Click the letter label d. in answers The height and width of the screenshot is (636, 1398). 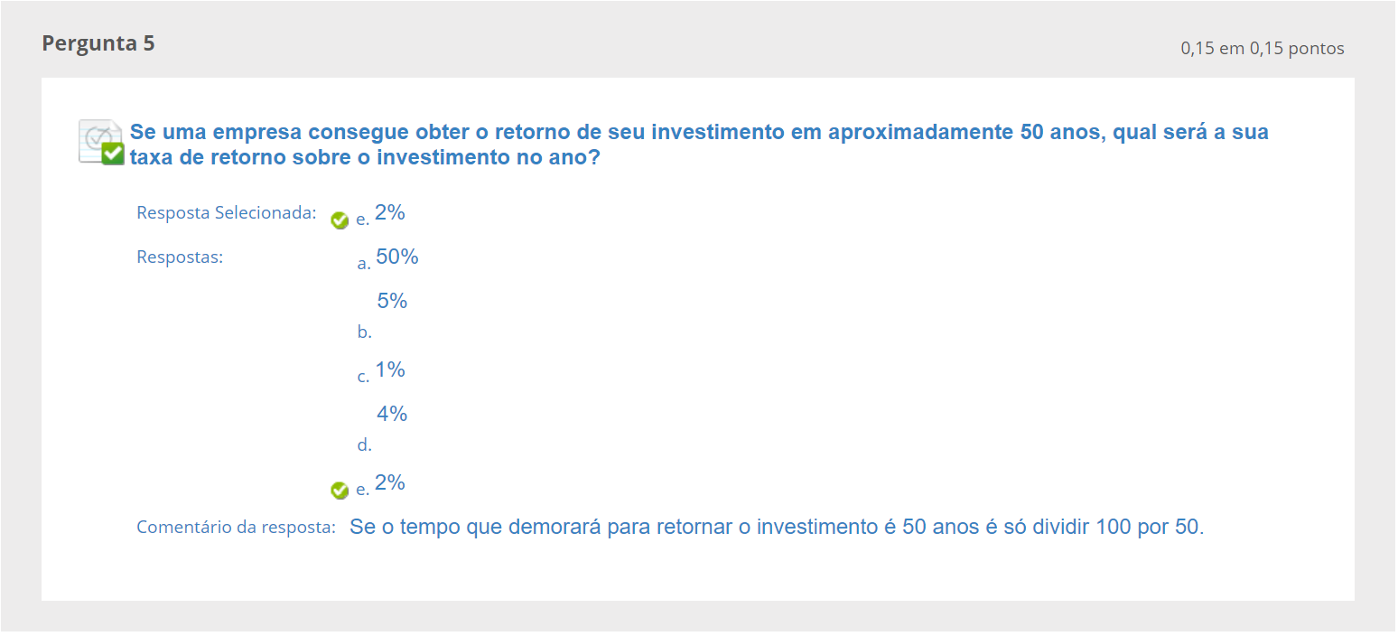point(364,445)
